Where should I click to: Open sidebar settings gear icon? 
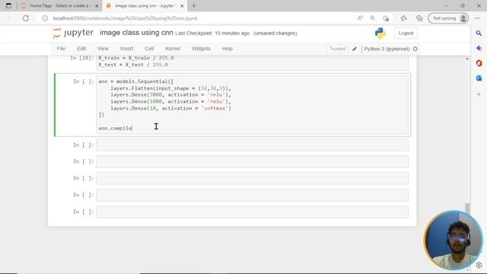pyautogui.click(x=479, y=265)
